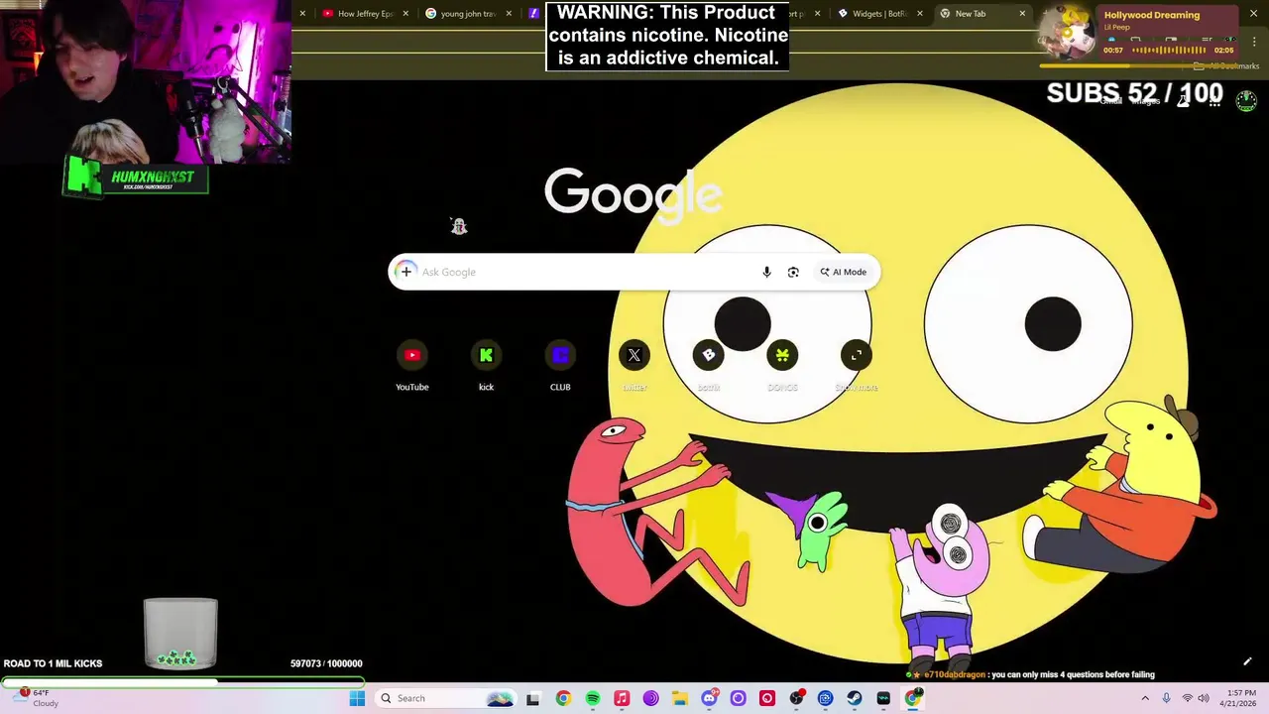The height and width of the screenshot is (714, 1269).
Task: Open the purple Tor browser taskbar icon
Action: (x=650, y=698)
